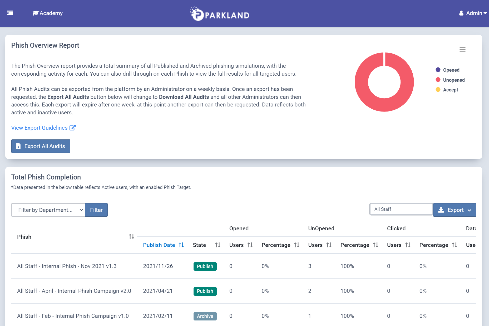This screenshot has height=326, width=489.
Task: Open View Export Guidelines link
Action: point(39,128)
